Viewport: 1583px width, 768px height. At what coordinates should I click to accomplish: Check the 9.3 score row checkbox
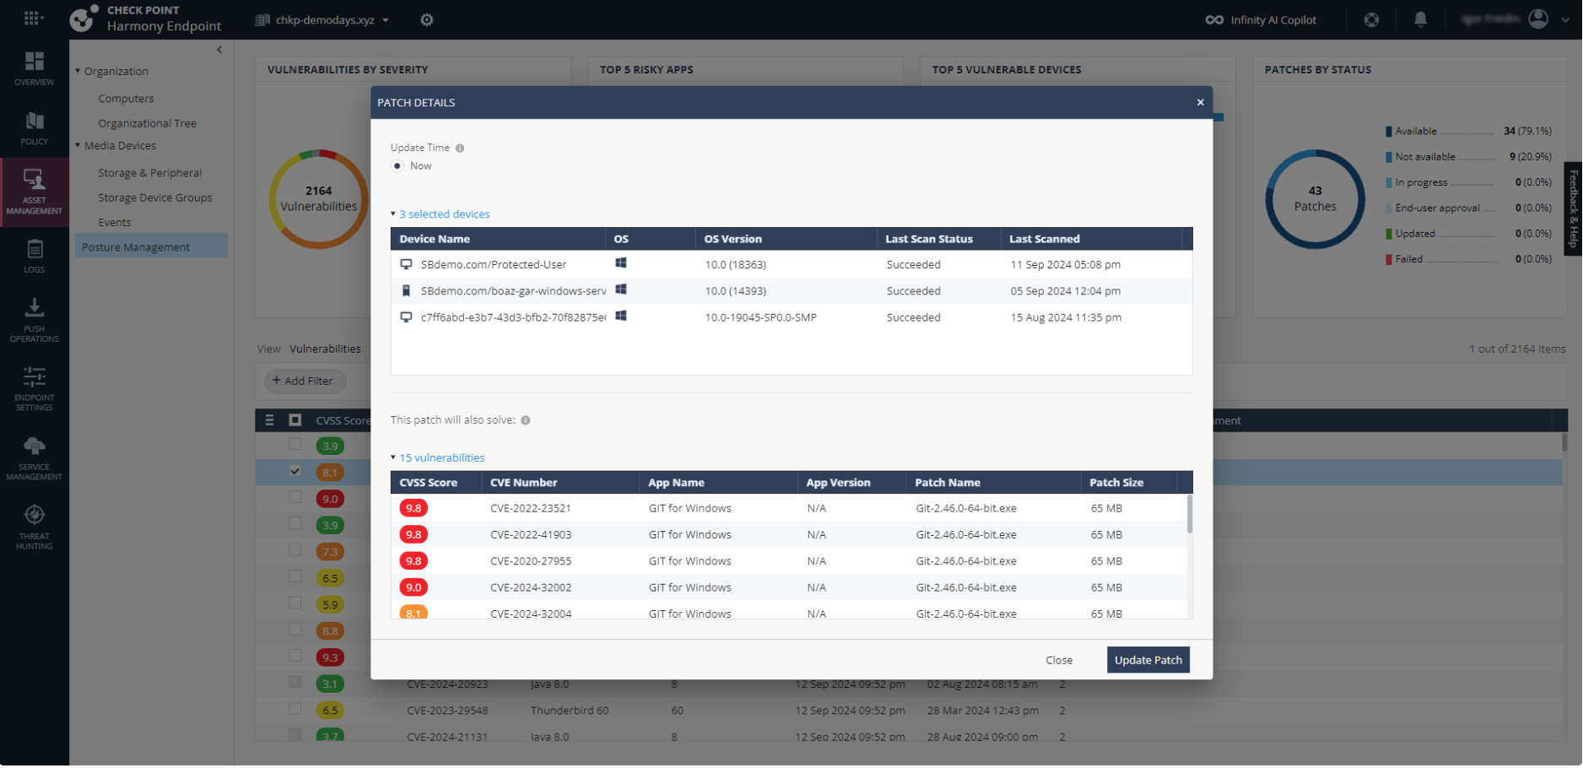(294, 656)
